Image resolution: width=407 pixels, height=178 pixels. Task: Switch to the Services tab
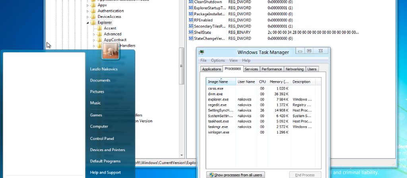251,69
